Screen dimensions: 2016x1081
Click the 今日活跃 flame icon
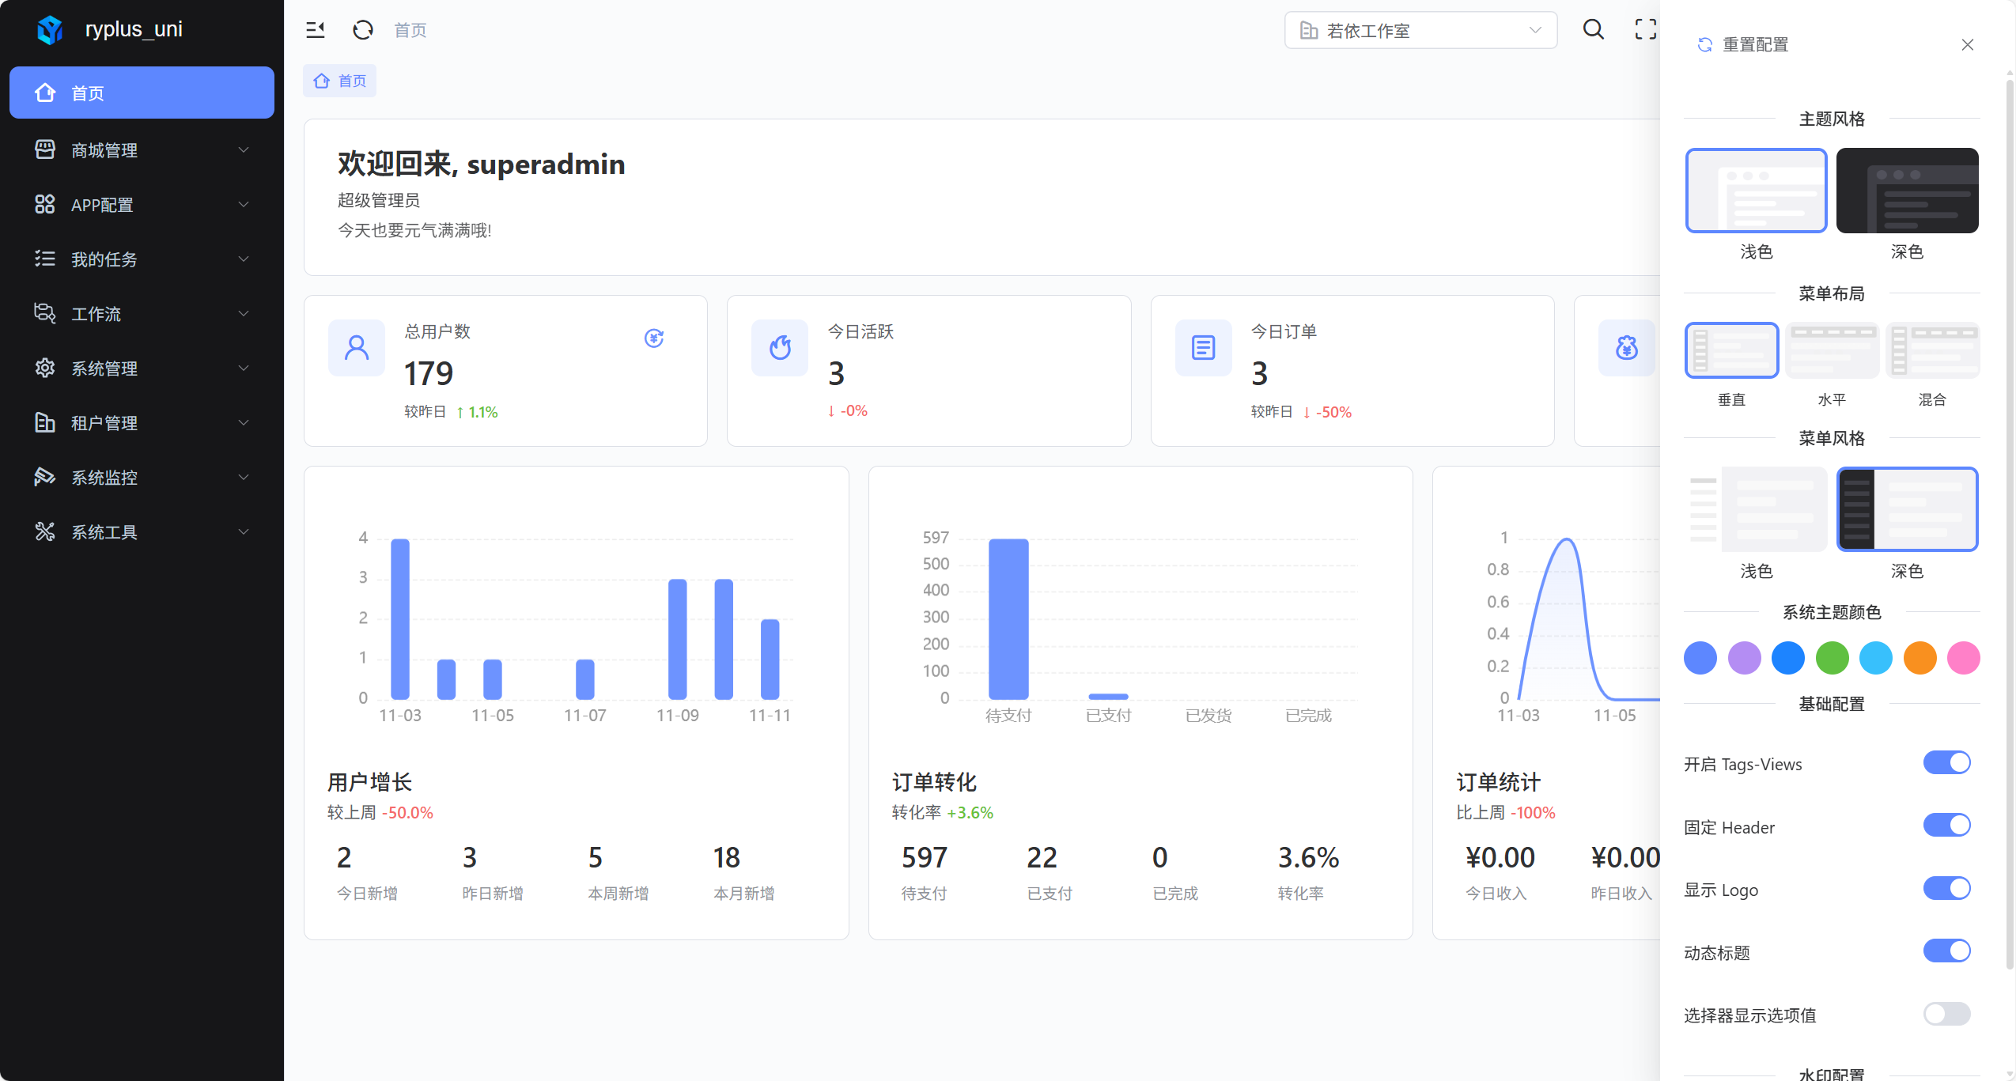[x=780, y=347]
